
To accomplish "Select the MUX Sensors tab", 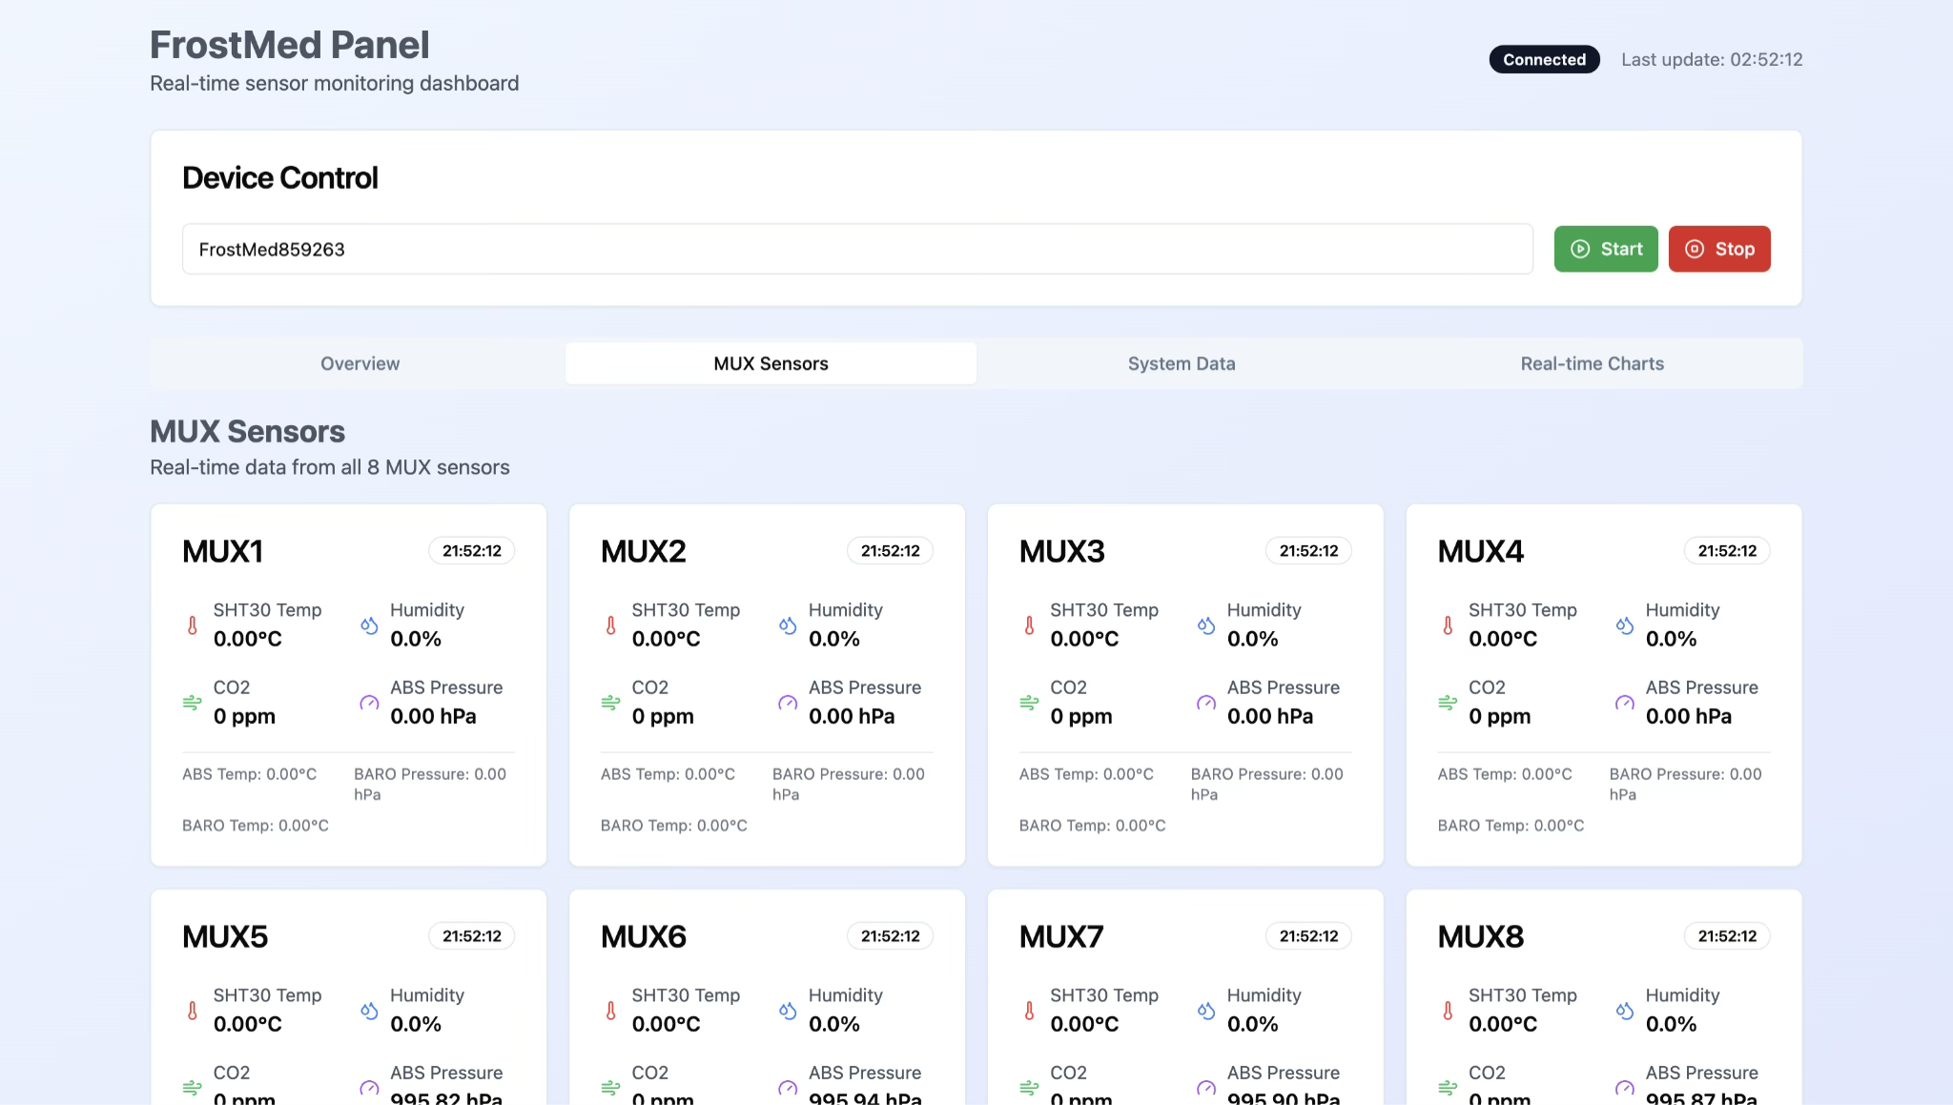I will point(771,363).
